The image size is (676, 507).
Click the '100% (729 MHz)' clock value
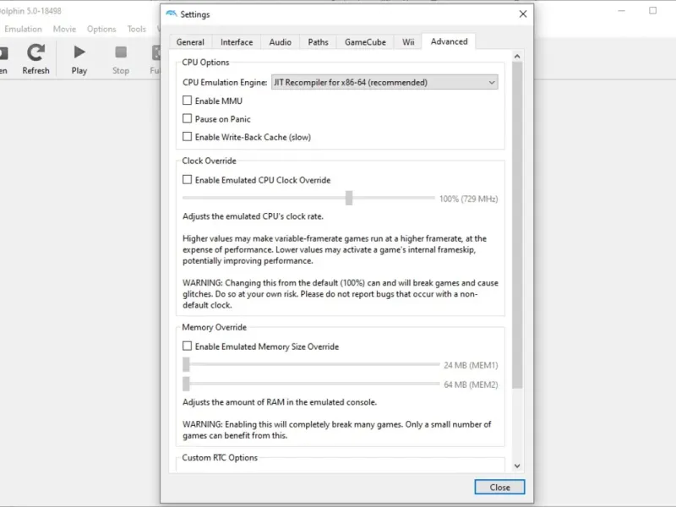pyautogui.click(x=469, y=199)
